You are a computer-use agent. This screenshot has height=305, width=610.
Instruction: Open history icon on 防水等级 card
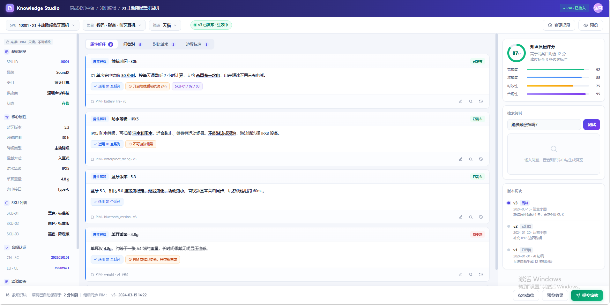pyautogui.click(x=481, y=159)
